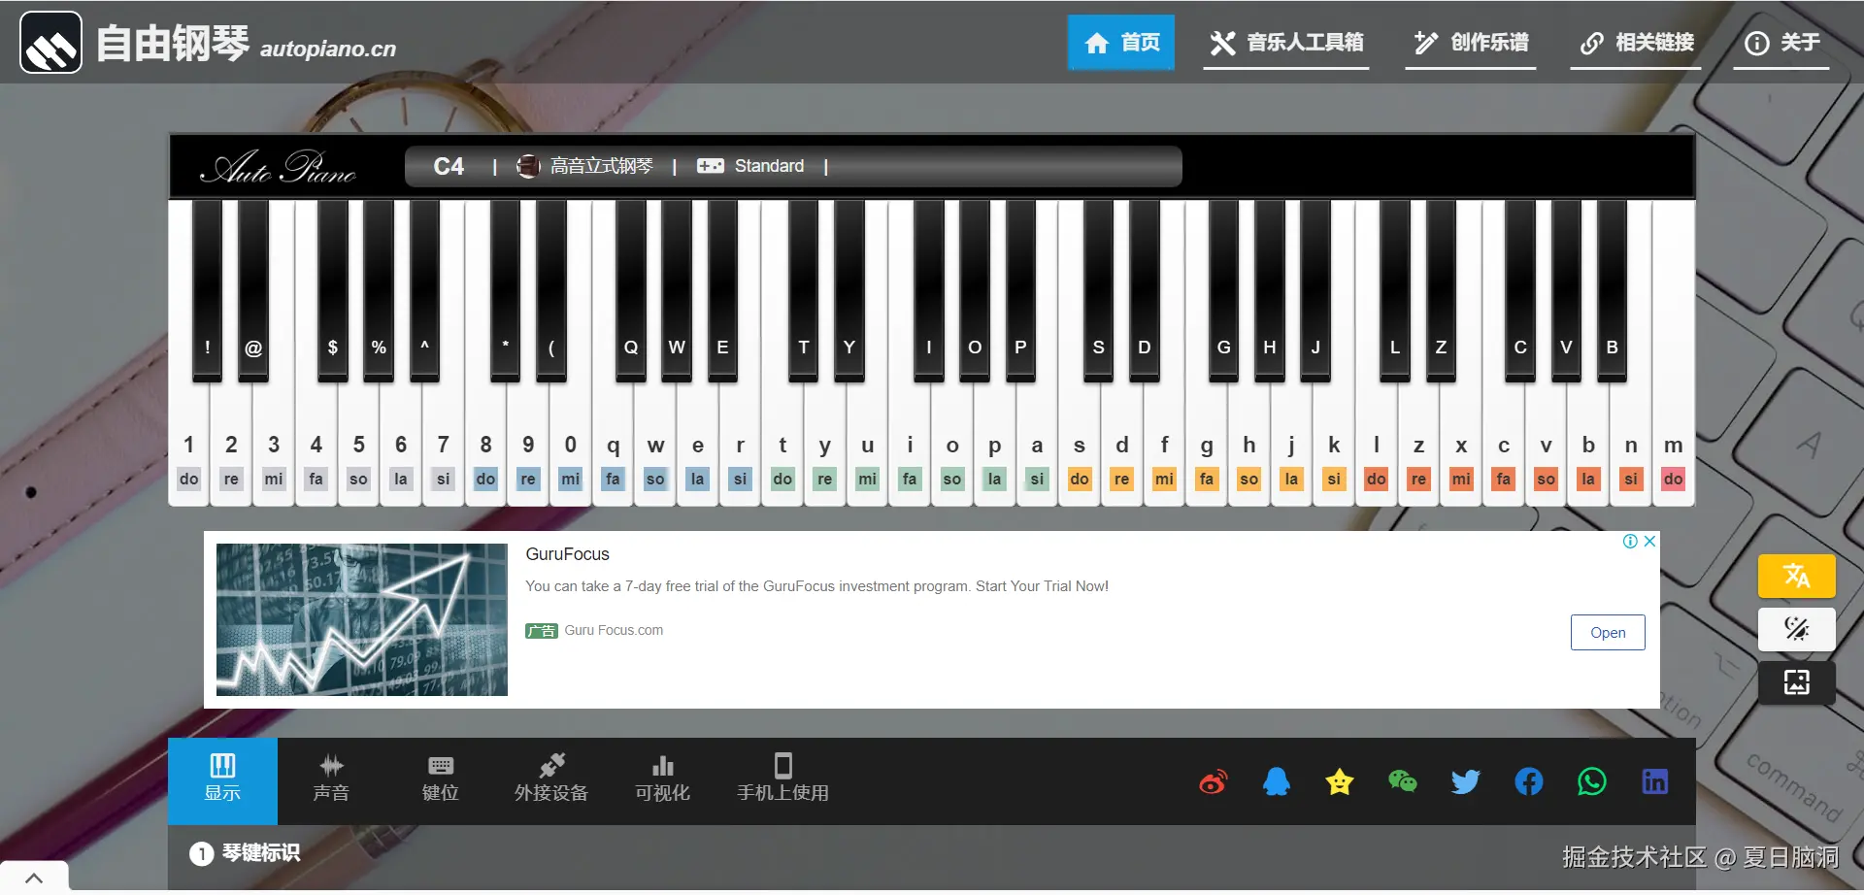The width and height of the screenshot is (1864, 895).
Task: Play the black key labeled T
Action: coord(804,289)
